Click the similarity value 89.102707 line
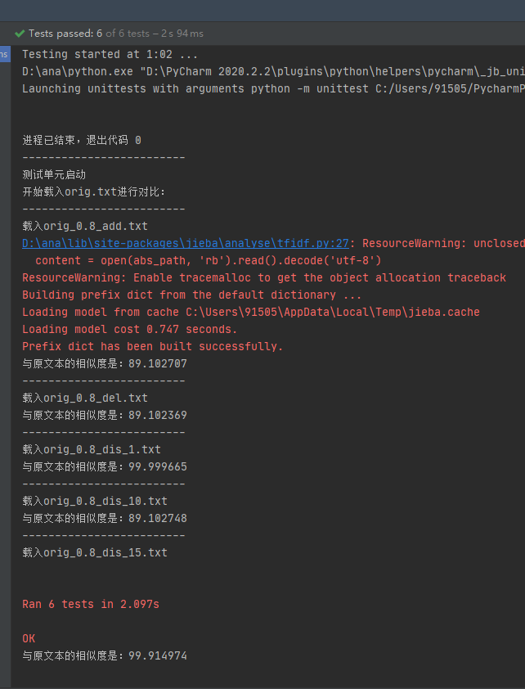 pyautogui.click(x=105, y=363)
